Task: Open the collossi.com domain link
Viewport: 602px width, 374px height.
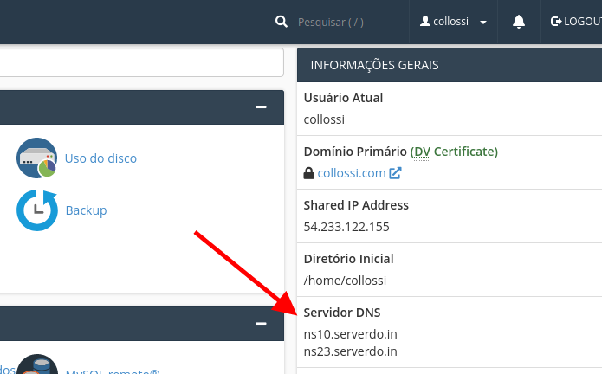Action: tap(351, 173)
